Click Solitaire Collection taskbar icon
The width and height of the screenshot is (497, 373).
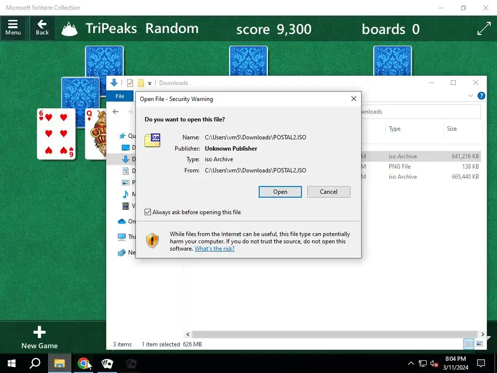pos(107,363)
